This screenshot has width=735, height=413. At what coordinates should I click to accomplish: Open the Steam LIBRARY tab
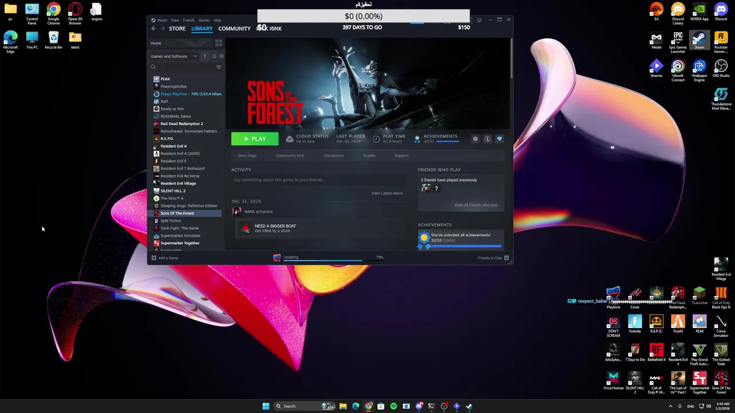tap(202, 29)
